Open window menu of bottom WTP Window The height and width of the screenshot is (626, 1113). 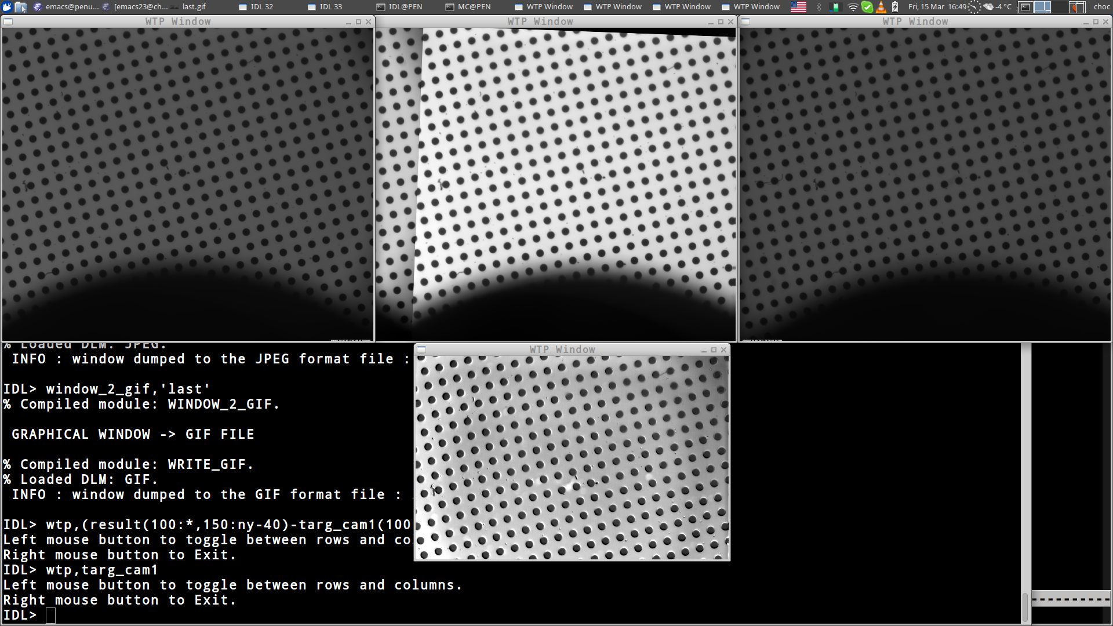coord(421,350)
